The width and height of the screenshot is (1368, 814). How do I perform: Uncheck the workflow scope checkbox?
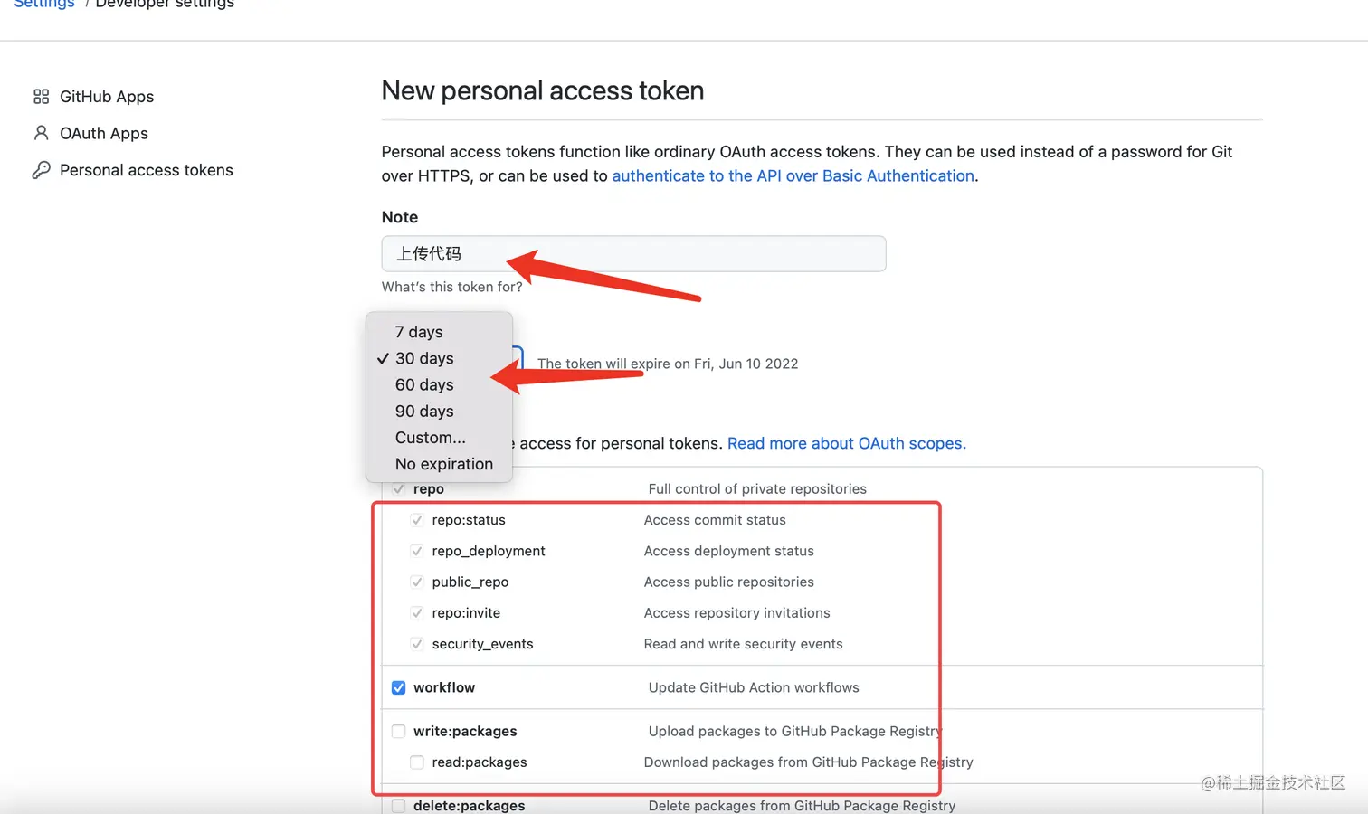(x=398, y=687)
